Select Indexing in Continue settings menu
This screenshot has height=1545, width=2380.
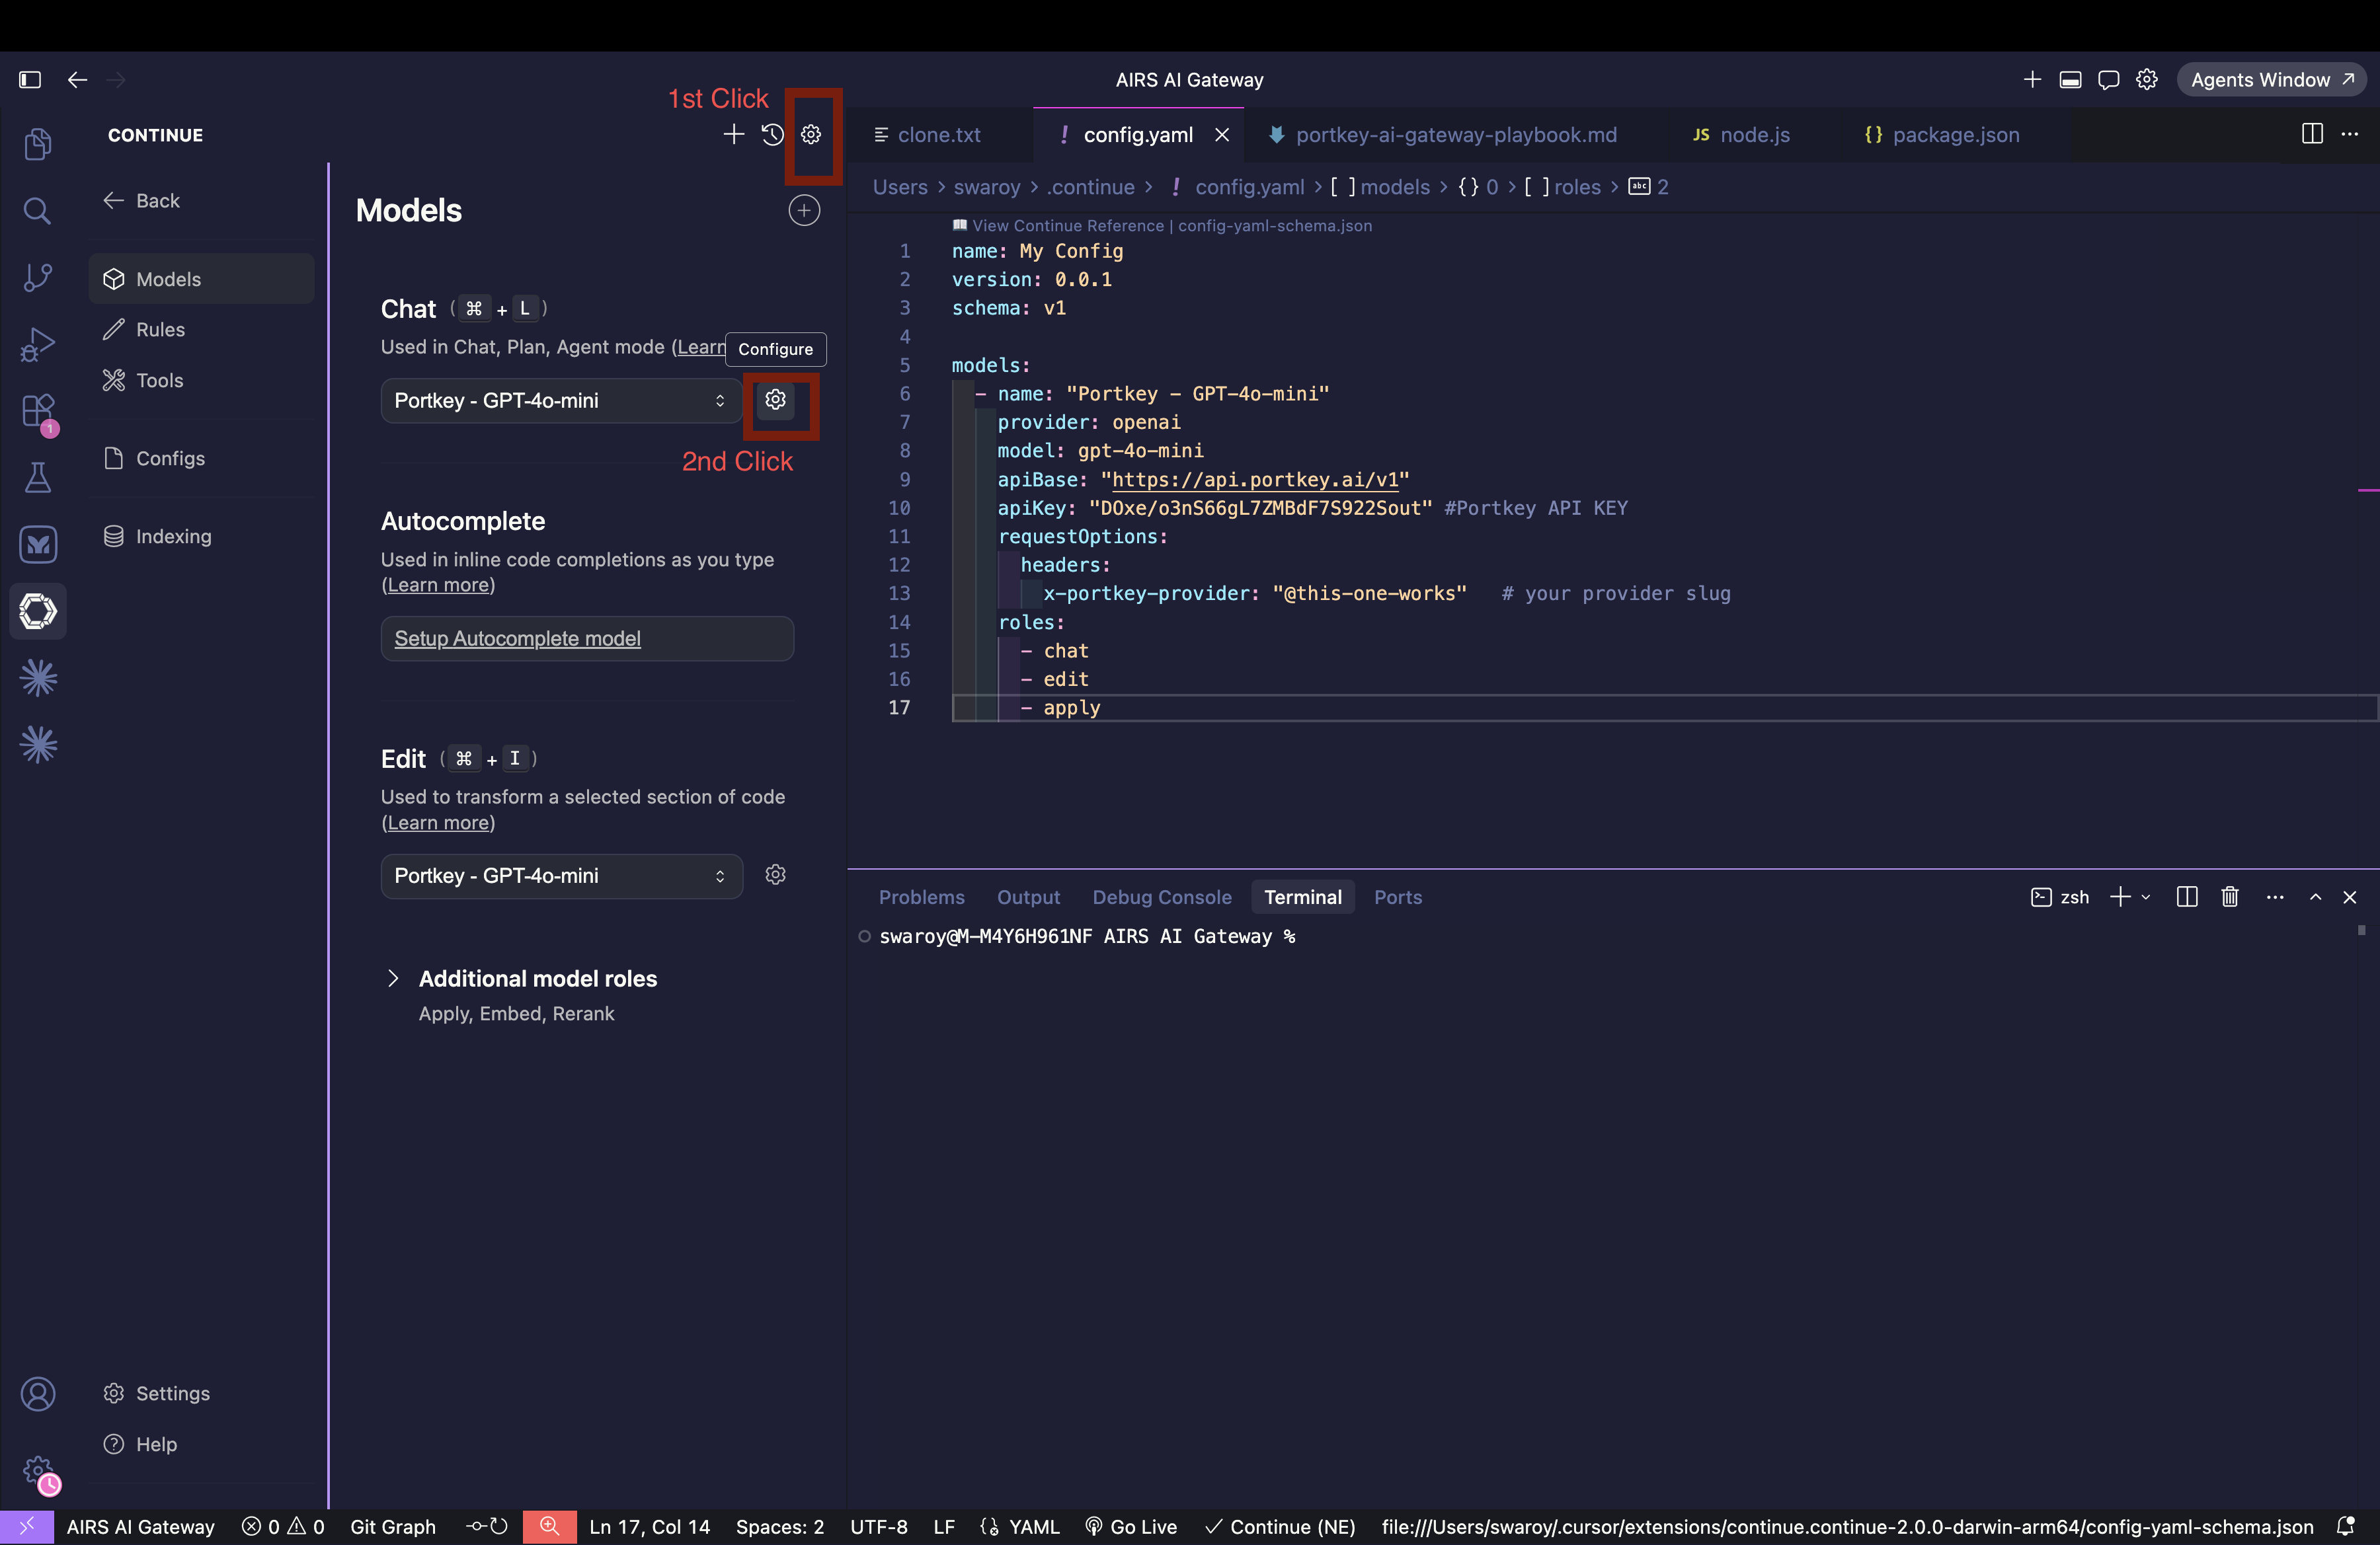[200, 536]
